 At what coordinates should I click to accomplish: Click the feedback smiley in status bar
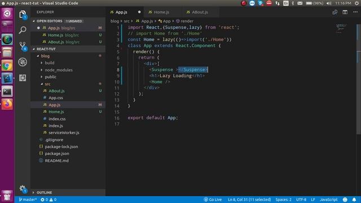click(345, 200)
